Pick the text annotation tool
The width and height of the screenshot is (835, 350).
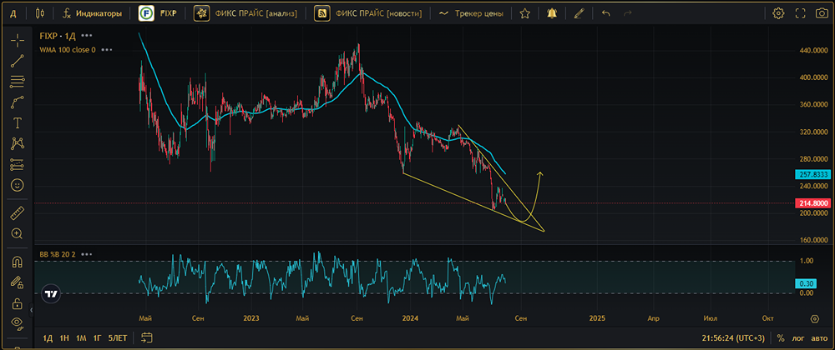tap(17, 122)
